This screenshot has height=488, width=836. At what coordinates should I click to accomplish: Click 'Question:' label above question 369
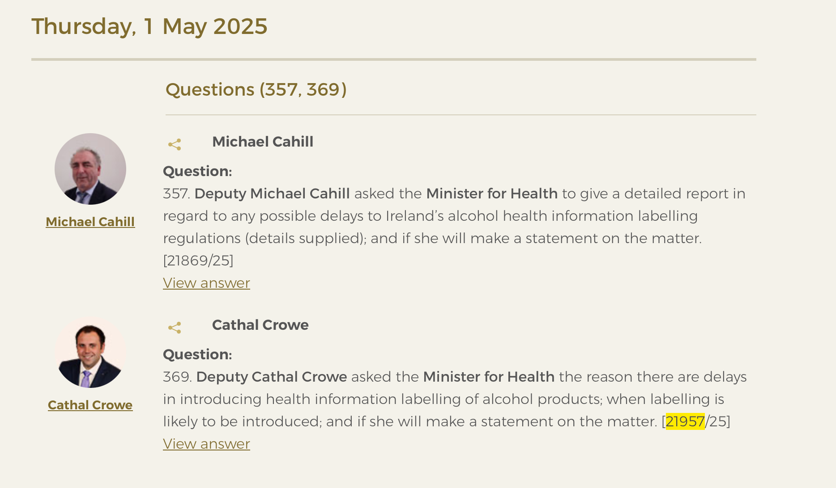click(x=197, y=354)
